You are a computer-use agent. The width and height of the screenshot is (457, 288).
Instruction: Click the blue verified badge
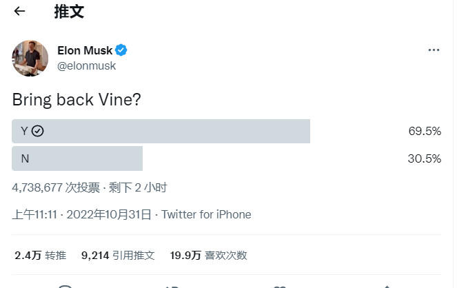(x=121, y=50)
